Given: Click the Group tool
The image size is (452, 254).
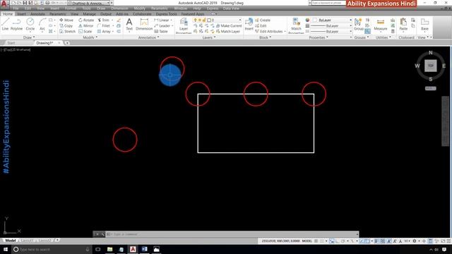Looking at the screenshot, I should point(359,24).
